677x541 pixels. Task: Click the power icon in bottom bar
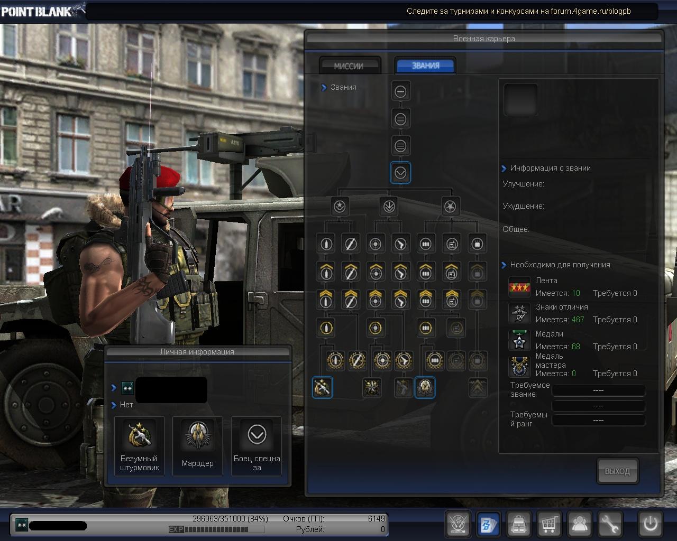[650, 524]
